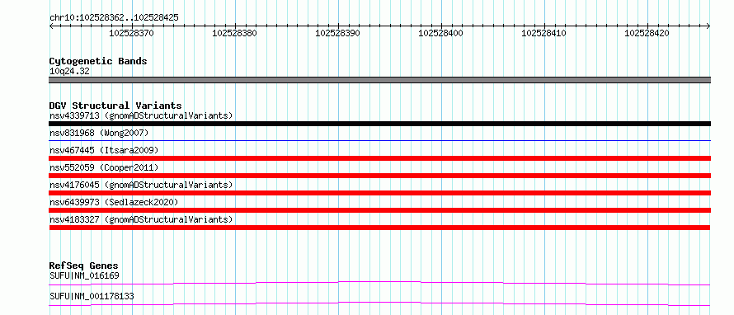Image resolution: width=734 pixels, height=315 pixels.
Task: Click the red nsv4183327 variant bar
Action: coord(379,228)
